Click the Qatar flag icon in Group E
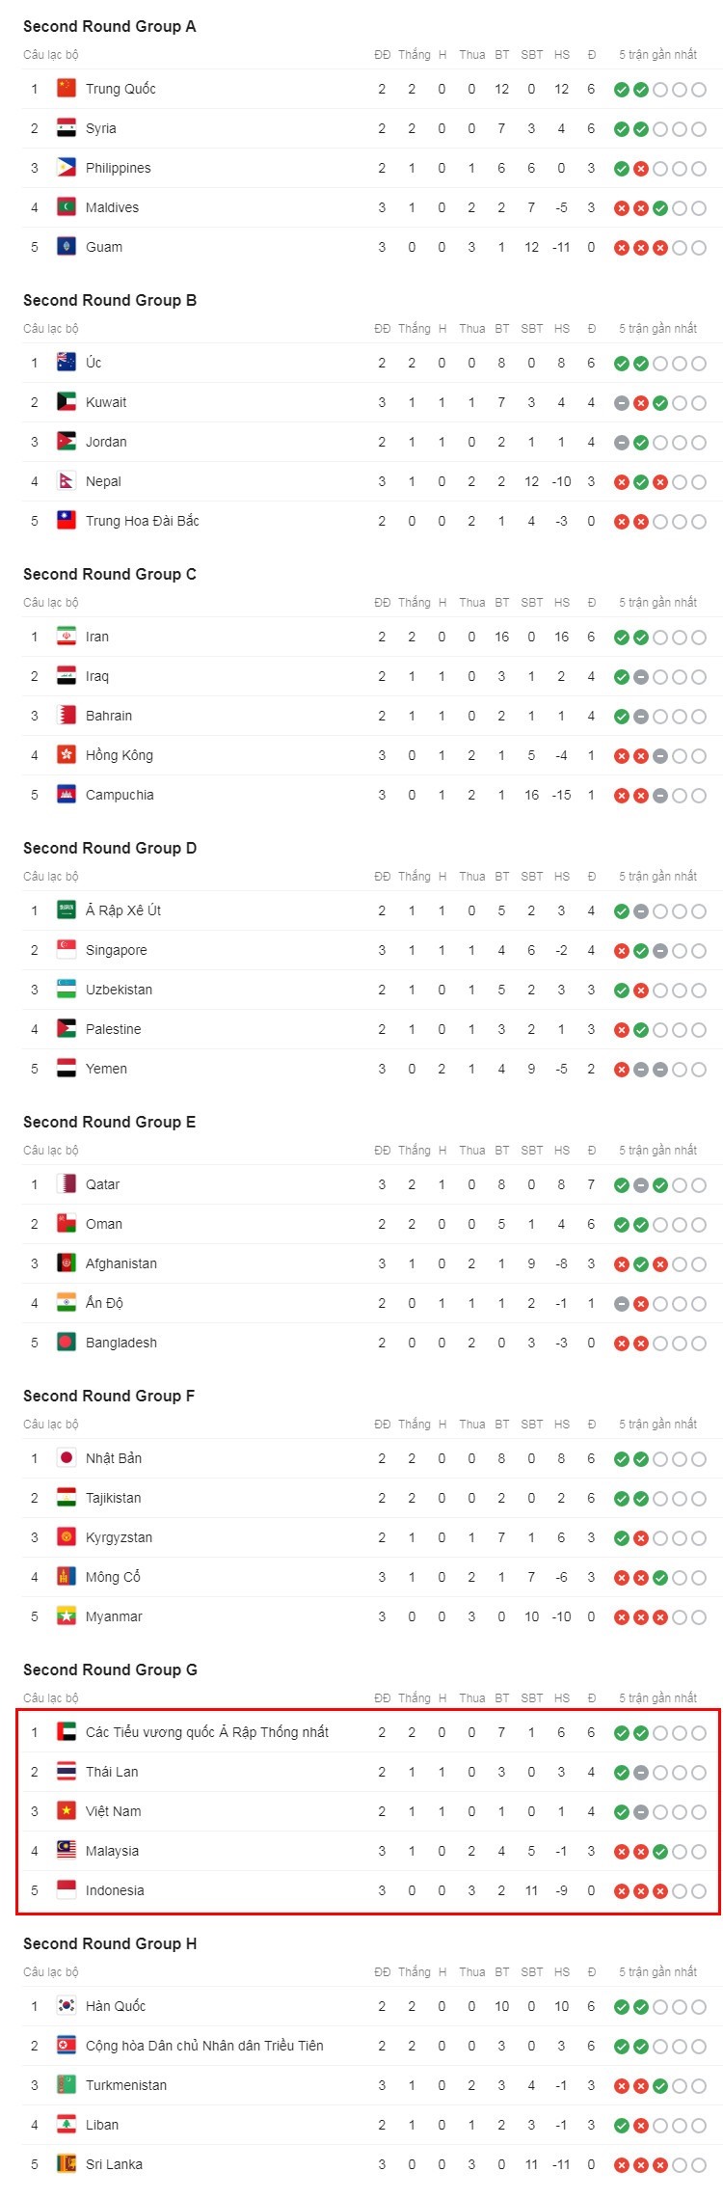 [x=66, y=1184]
